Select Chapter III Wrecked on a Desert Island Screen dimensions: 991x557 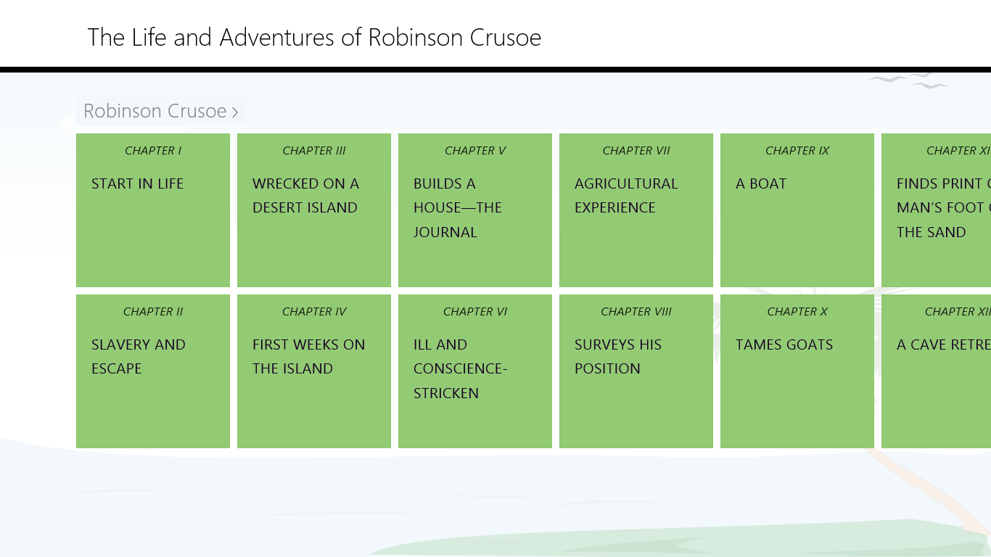(314, 210)
